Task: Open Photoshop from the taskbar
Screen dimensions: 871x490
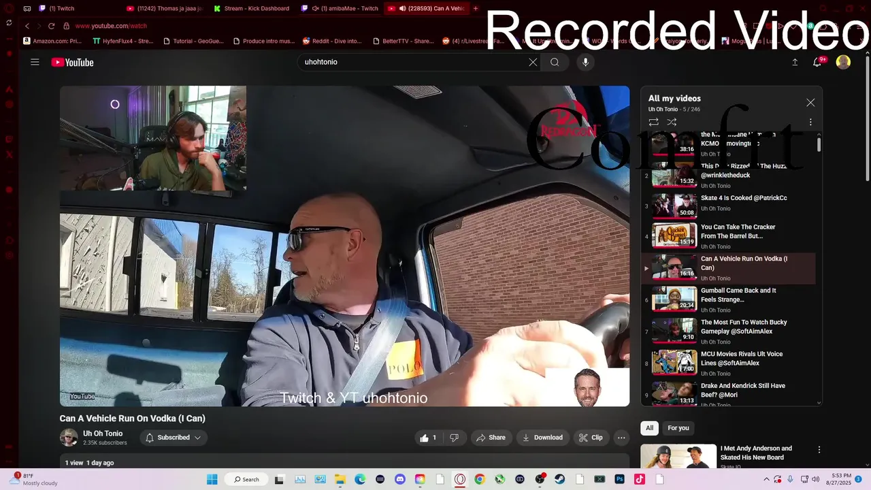Action: tap(620, 479)
